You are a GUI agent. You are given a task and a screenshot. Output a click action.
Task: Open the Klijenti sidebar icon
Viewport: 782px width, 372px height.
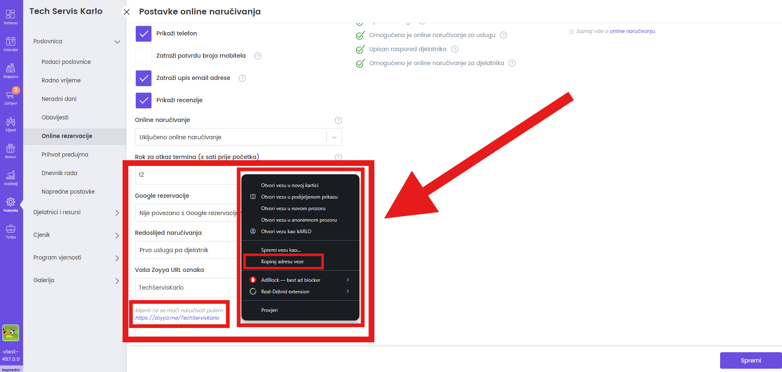pos(11,124)
